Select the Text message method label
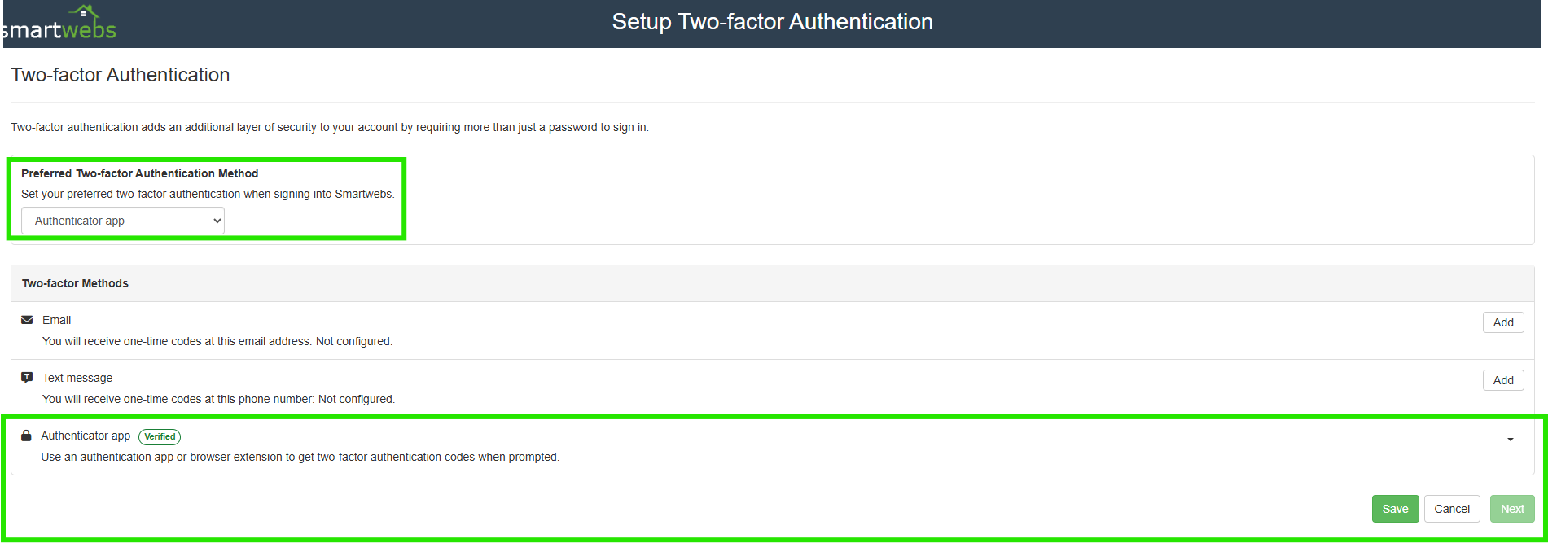Image resolution: width=1548 pixels, height=543 pixels. click(x=77, y=378)
